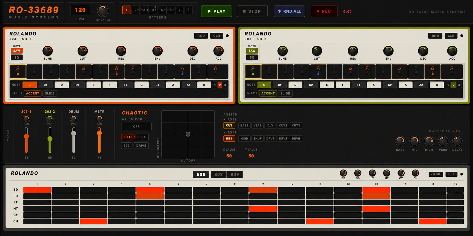Select SQ waveform on CH-1

17,57
